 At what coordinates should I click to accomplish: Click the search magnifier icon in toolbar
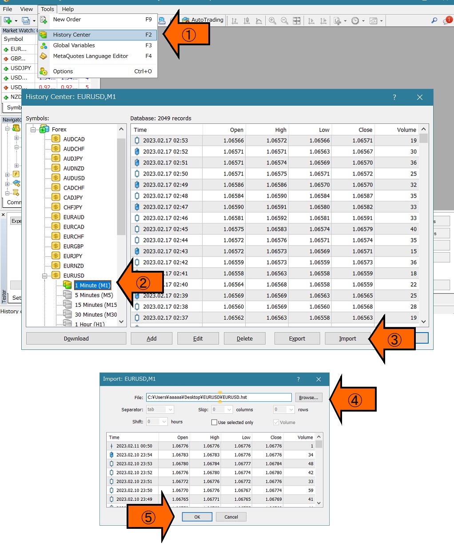434,20
